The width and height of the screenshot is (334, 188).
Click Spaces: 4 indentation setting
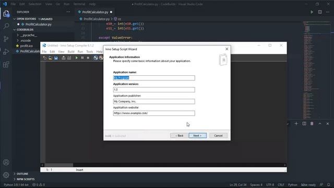(x=256, y=185)
